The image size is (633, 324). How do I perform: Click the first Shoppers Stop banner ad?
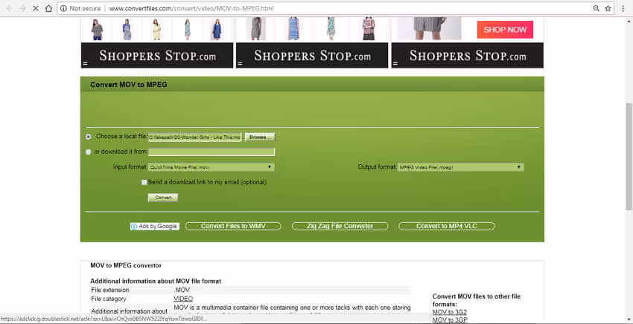tap(157, 42)
